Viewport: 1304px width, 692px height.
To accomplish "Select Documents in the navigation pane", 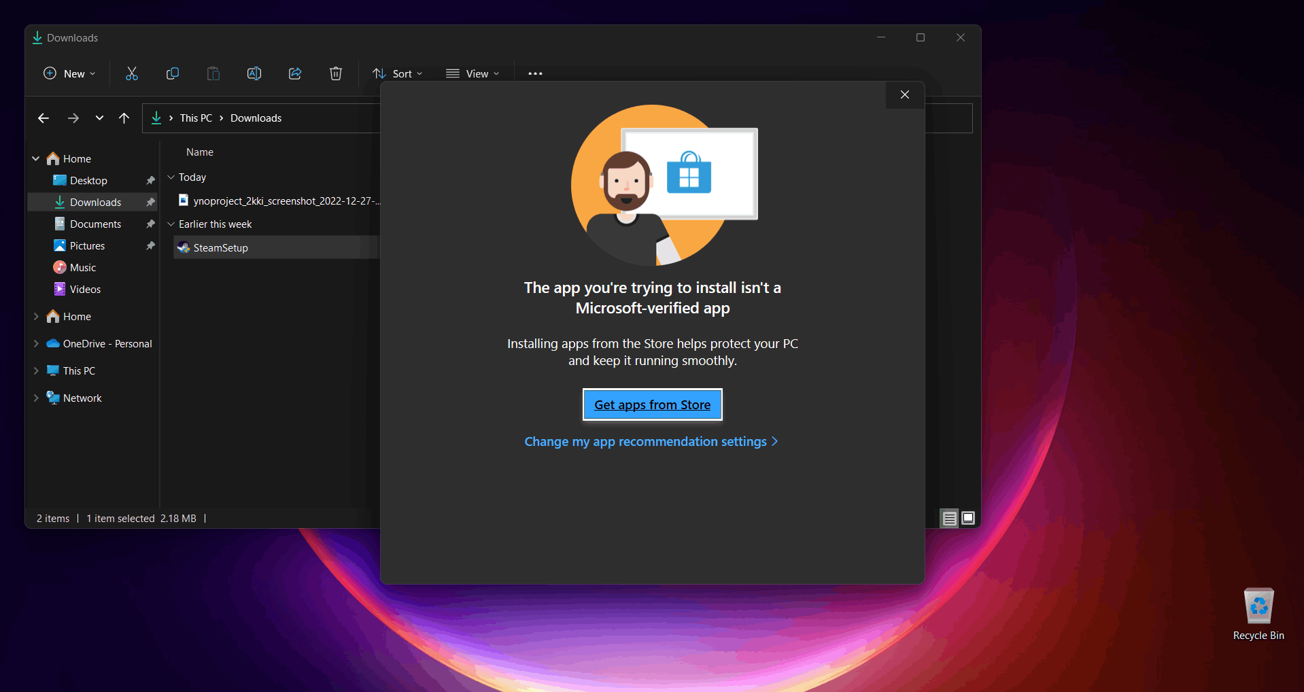I will tap(95, 224).
